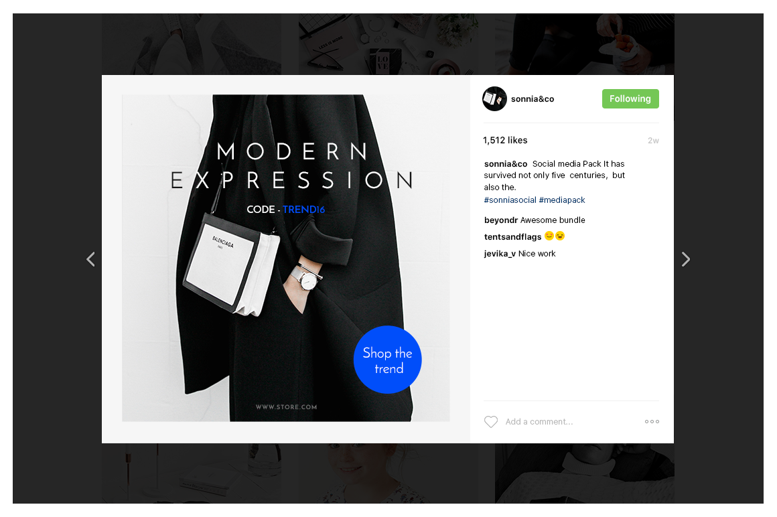The image size is (777, 517).
Task: Select the top-middle flat lay thumbnail behind
Action: [388, 44]
